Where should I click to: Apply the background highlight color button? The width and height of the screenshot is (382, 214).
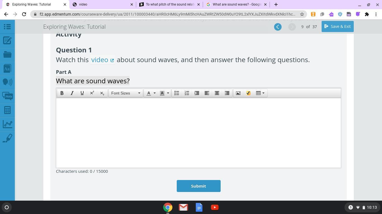click(x=162, y=93)
